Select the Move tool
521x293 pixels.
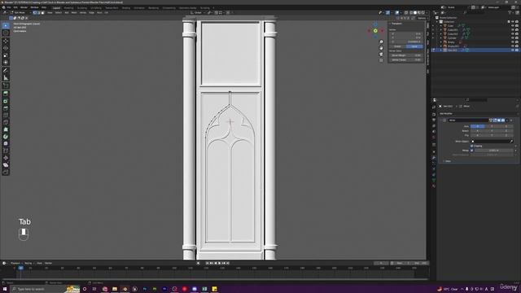coord(6,41)
